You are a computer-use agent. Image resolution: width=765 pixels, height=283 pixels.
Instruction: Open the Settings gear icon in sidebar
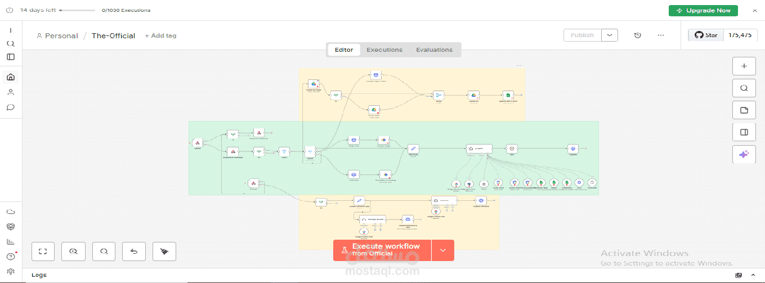pos(11,272)
